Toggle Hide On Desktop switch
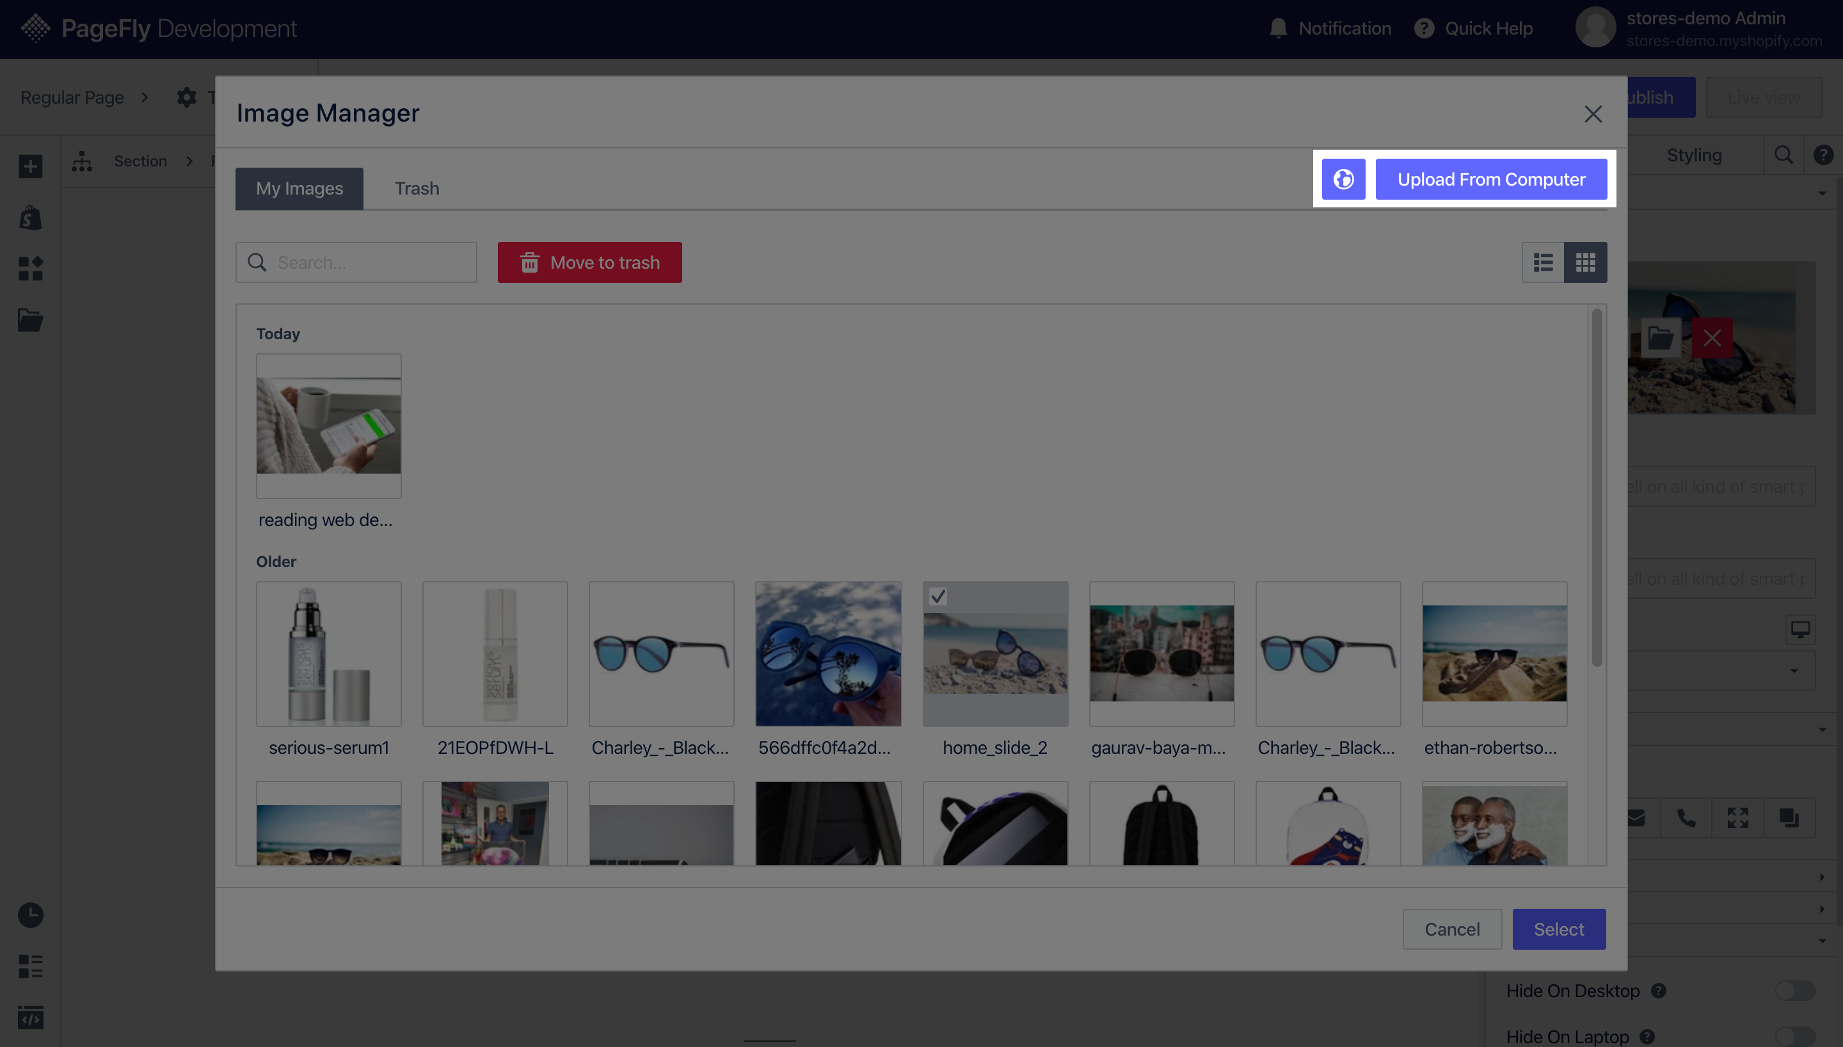 click(x=1795, y=990)
